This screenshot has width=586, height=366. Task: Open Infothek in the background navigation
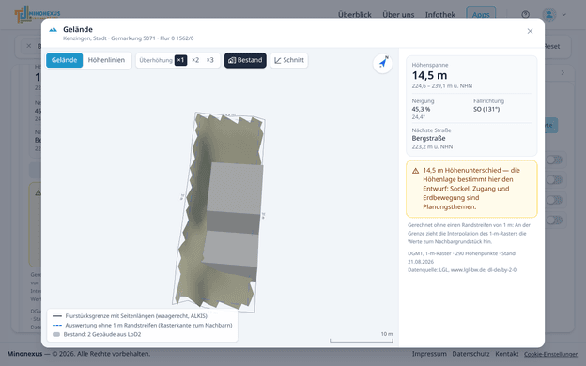click(440, 15)
